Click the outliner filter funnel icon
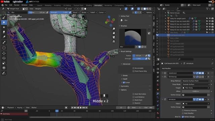The image size is (215, 121). coord(207,9)
